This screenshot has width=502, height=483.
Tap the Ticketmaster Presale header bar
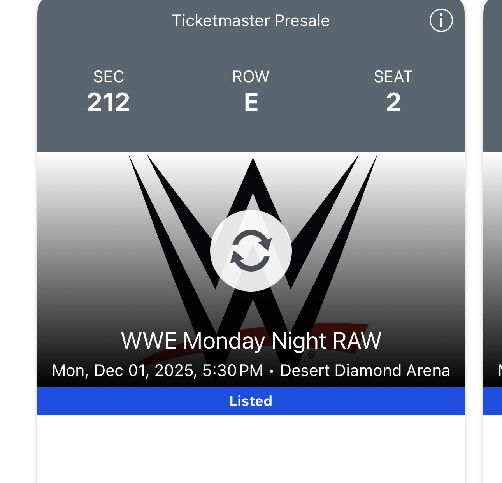[251, 21]
